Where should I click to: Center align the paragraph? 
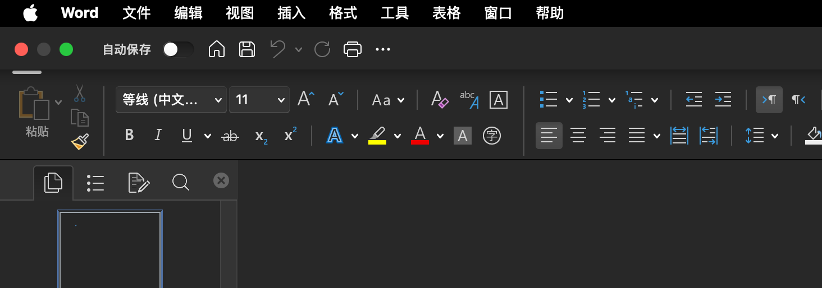[x=578, y=136]
